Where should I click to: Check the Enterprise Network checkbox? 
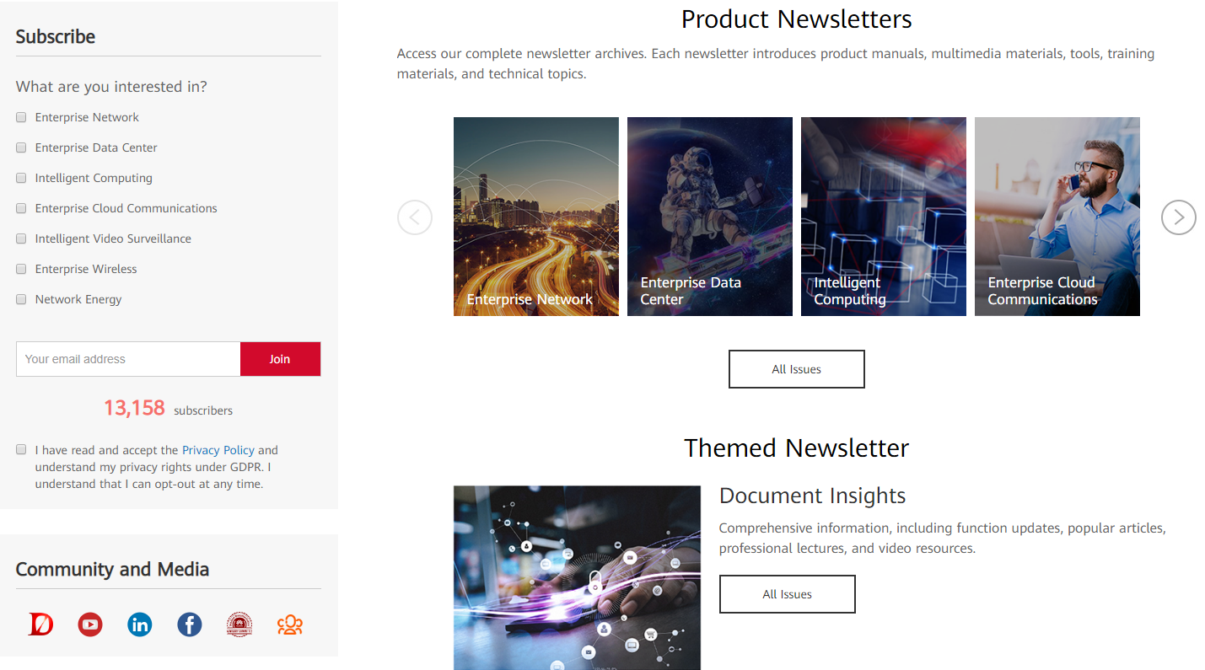point(21,117)
